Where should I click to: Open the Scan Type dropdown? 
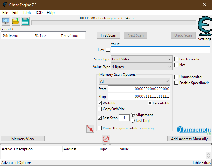point(141,59)
